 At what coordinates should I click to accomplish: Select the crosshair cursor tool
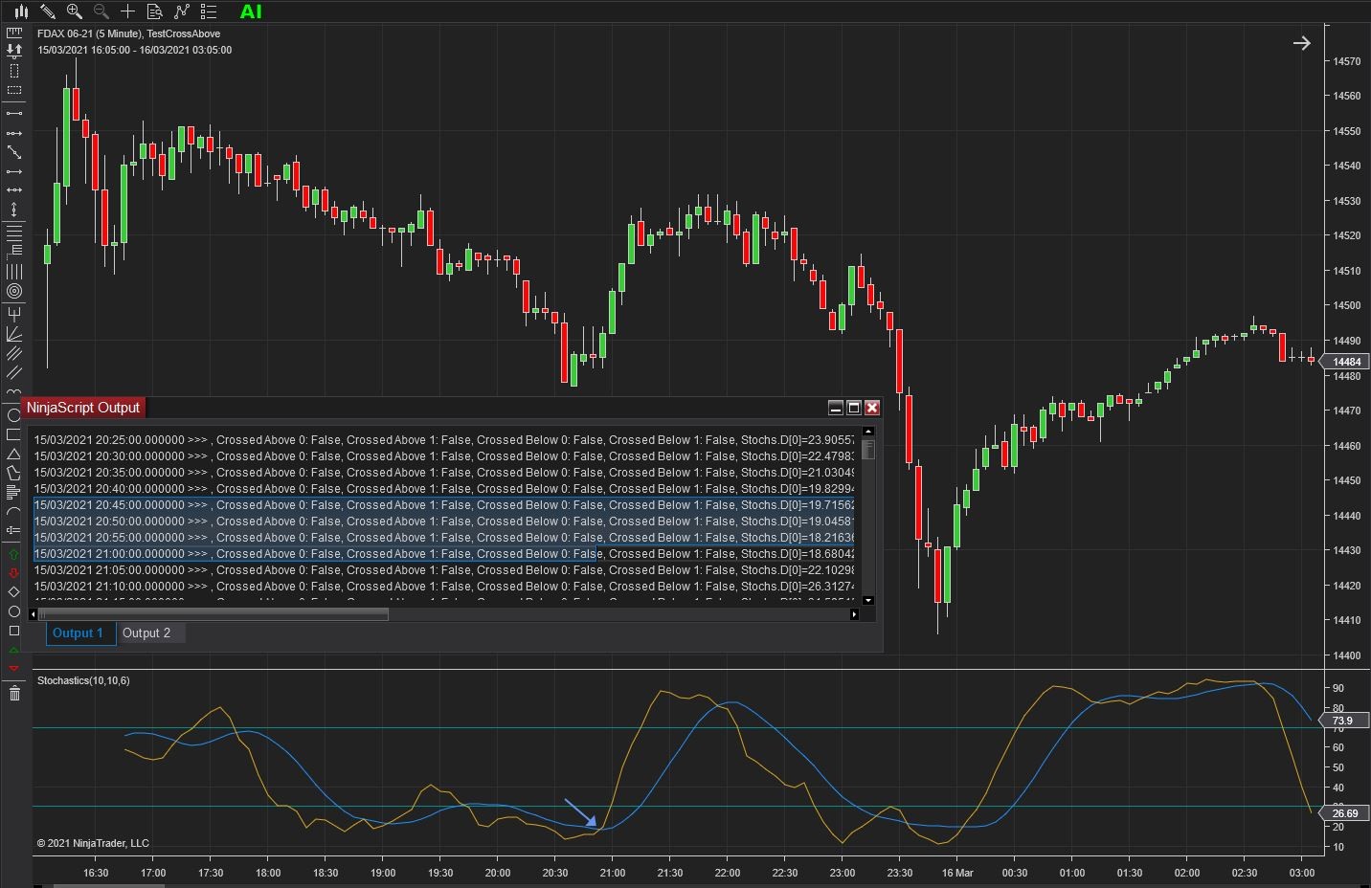point(127,11)
